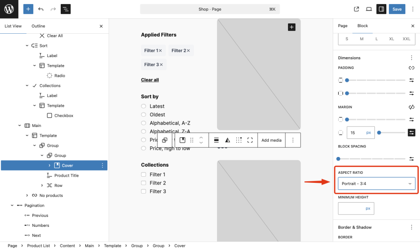The width and height of the screenshot is (420, 249).
Task: Open the page in new tab icon
Action: click(356, 9)
